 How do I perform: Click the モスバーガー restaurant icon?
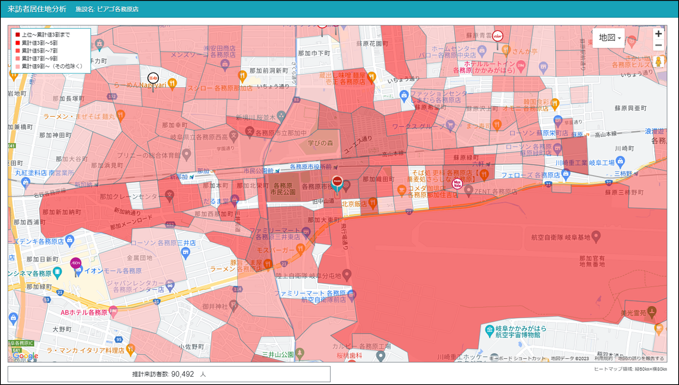tap(300, 248)
